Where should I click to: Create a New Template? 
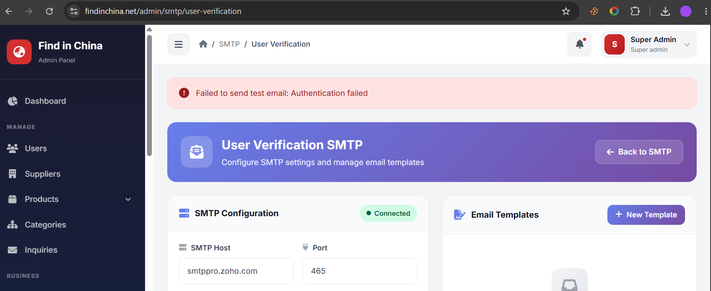646,215
